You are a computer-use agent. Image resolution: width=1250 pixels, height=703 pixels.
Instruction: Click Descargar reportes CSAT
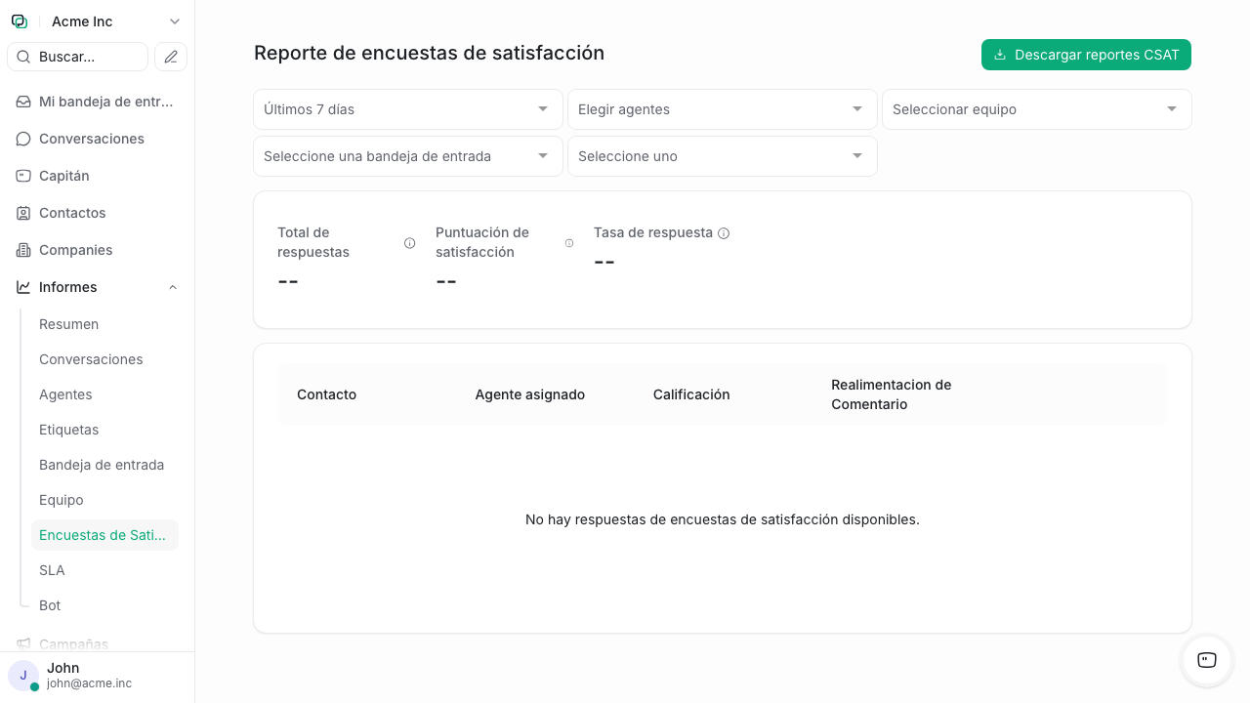pyautogui.click(x=1086, y=55)
